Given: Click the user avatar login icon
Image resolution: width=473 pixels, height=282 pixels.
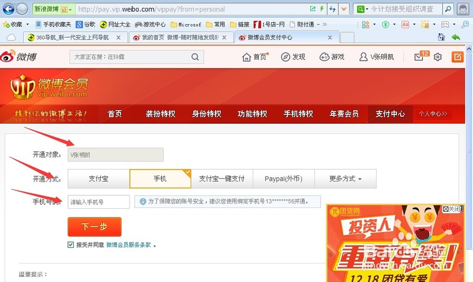Looking at the screenshot, I should [463, 9].
